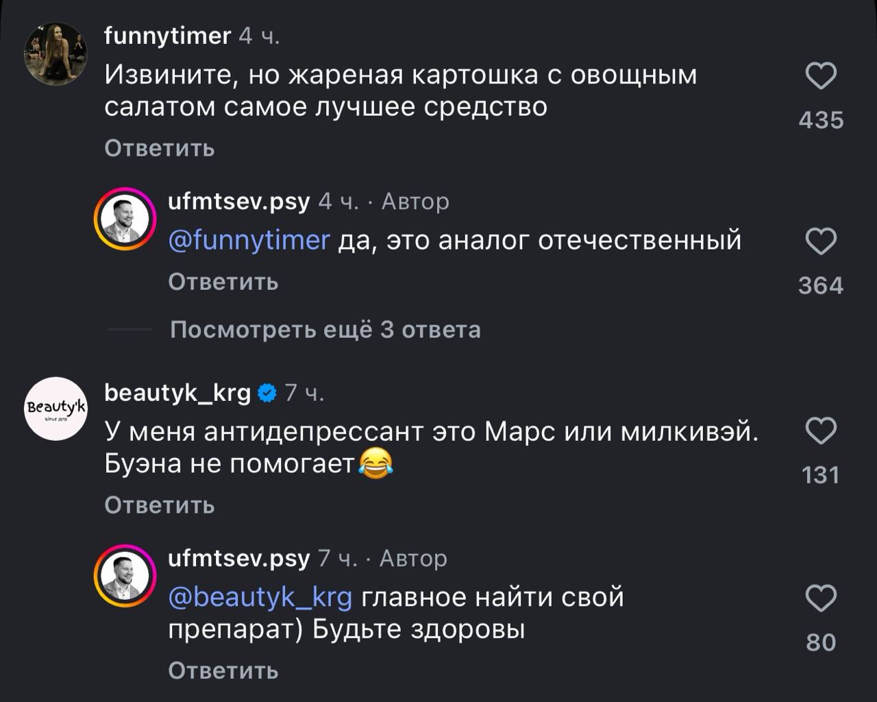Tap the @beautyk_krg mention in reply
The width and height of the screenshot is (877, 702).
[260, 597]
